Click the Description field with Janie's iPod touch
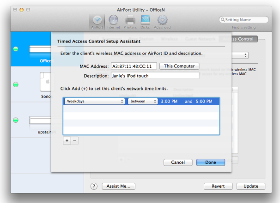The height and width of the screenshot is (203, 280). (155, 76)
